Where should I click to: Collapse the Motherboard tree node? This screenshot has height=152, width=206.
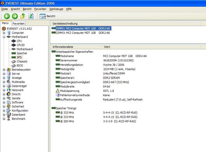pyautogui.click(x=4, y=37)
